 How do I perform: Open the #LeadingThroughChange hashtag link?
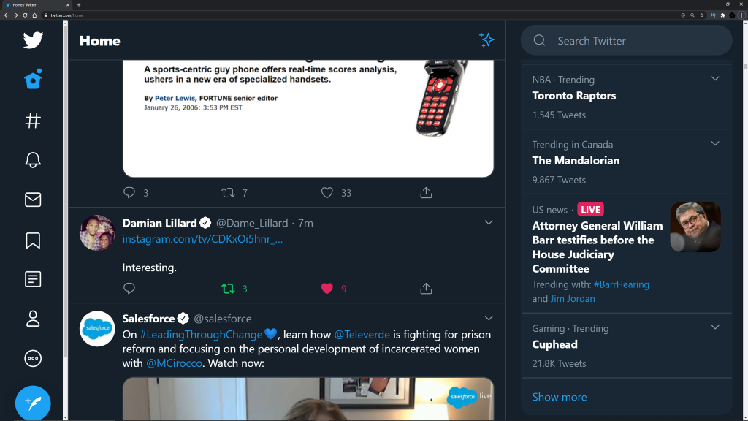pyautogui.click(x=201, y=335)
